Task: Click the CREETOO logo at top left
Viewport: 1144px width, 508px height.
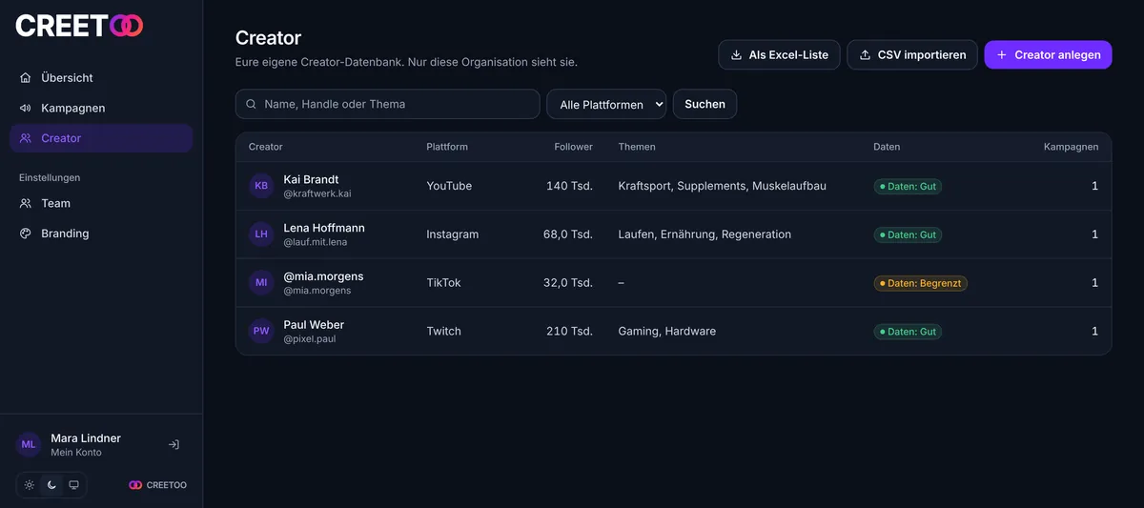Action: (79, 26)
